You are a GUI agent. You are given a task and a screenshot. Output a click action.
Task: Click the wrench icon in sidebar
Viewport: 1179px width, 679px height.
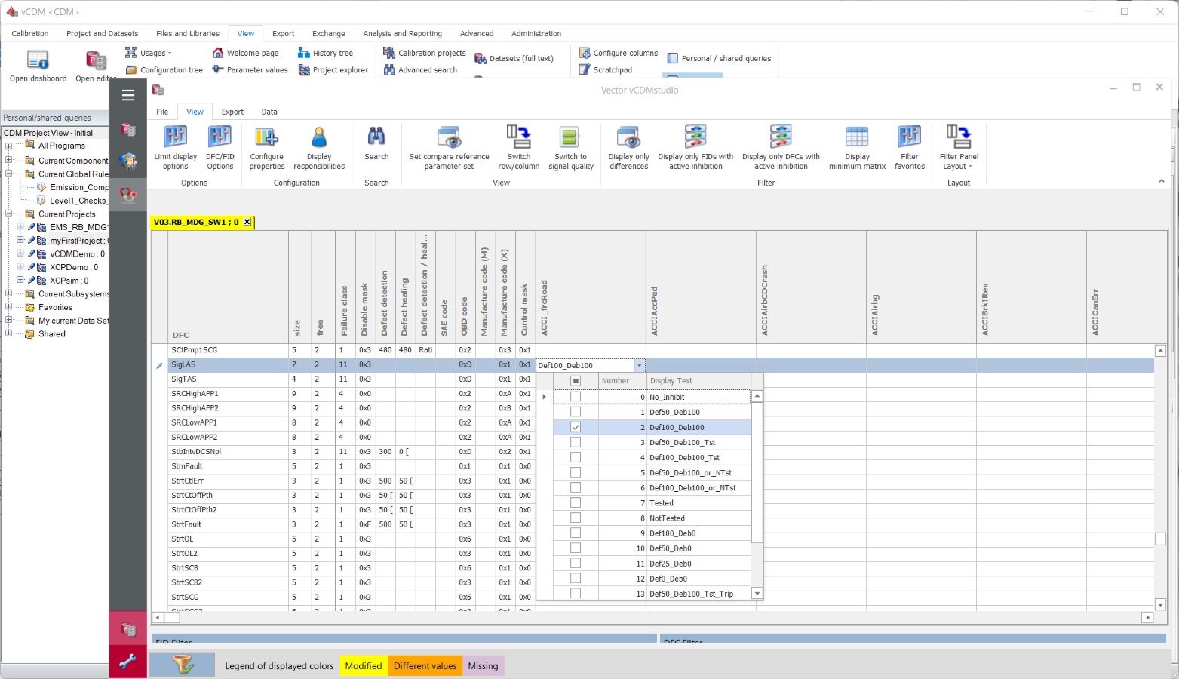click(x=128, y=662)
